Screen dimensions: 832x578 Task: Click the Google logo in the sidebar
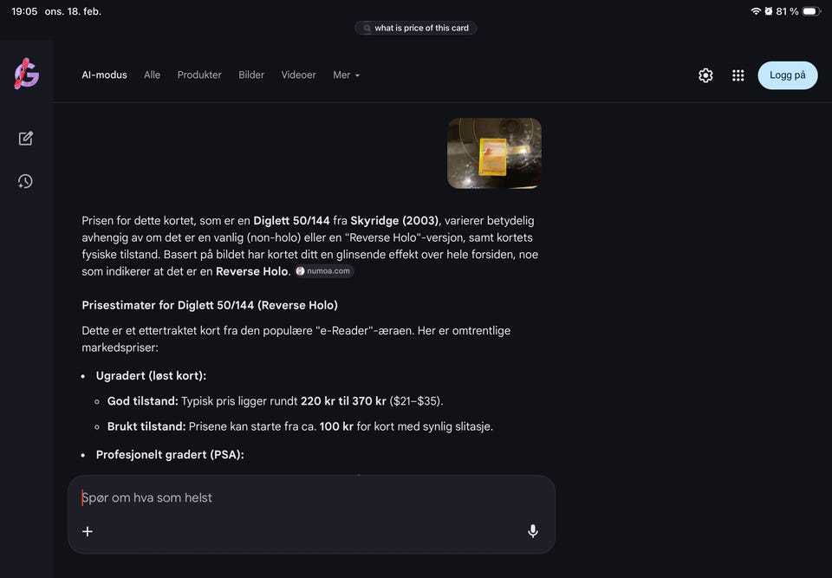coord(27,74)
